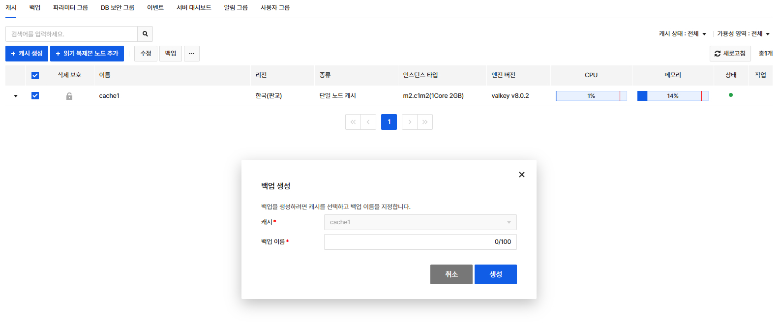
Task: Click the backup name (백업 이름) input field
Action: (408, 242)
